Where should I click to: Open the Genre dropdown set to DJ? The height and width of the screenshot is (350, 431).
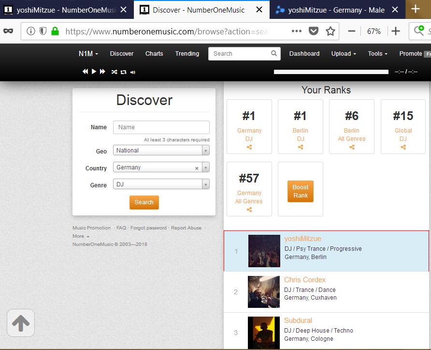[x=161, y=184]
